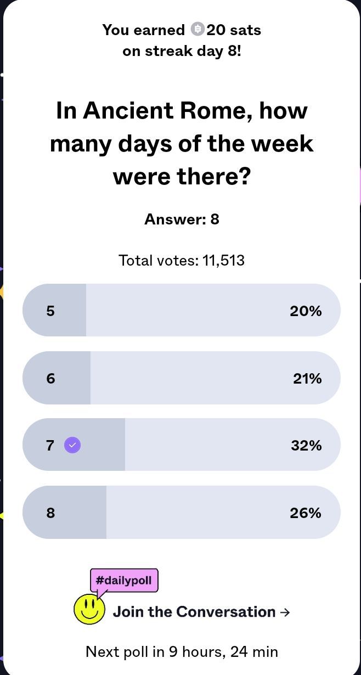
Task: Click the yellow smiley face icon
Action: click(89, 609)
